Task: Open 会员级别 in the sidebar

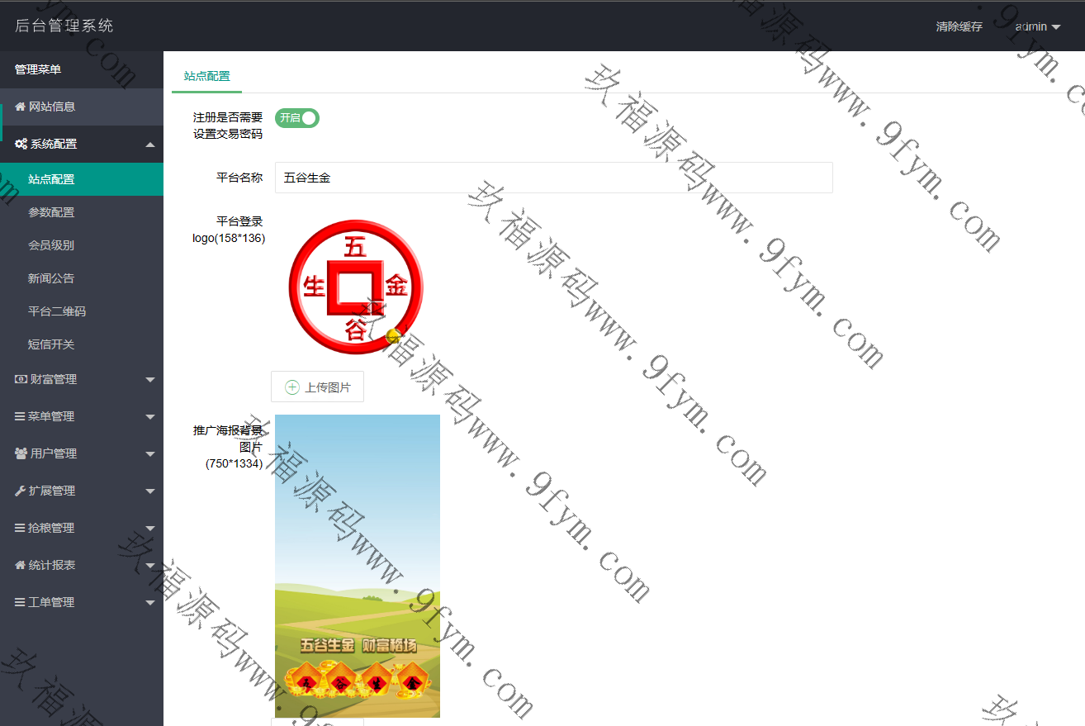Action: 51,245
